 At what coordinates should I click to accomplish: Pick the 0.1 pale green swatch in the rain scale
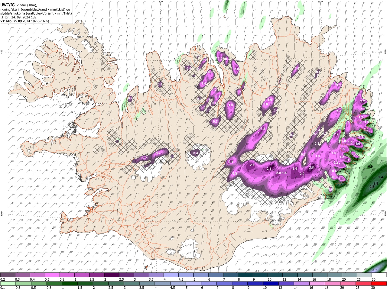(8, 283)
